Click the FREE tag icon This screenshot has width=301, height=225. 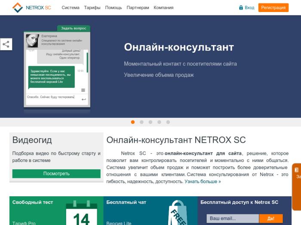[177, 213]
